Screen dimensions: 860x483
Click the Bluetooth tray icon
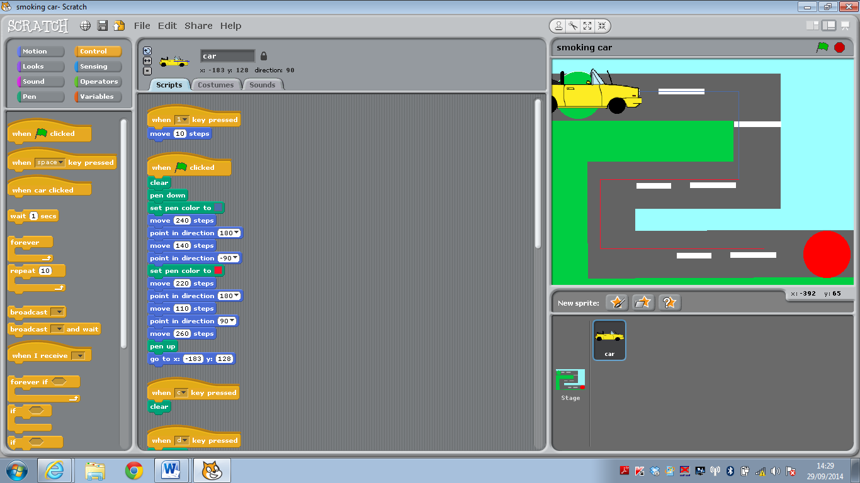pos(730,470)
